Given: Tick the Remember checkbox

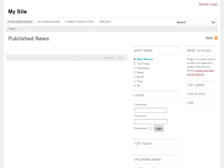Looking at the screenshot, I should (x=151, y=128).
